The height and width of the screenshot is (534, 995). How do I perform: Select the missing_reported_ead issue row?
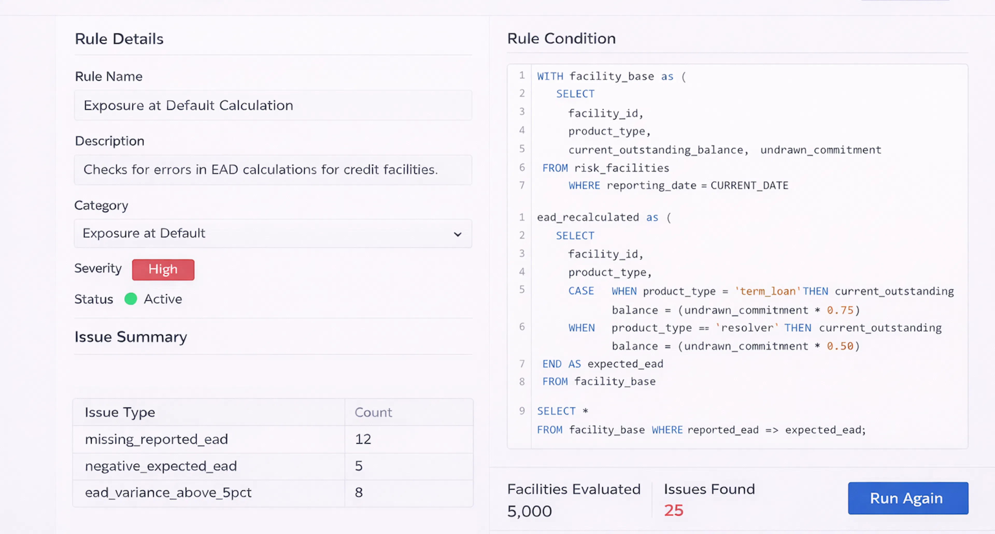click(209, 439)
